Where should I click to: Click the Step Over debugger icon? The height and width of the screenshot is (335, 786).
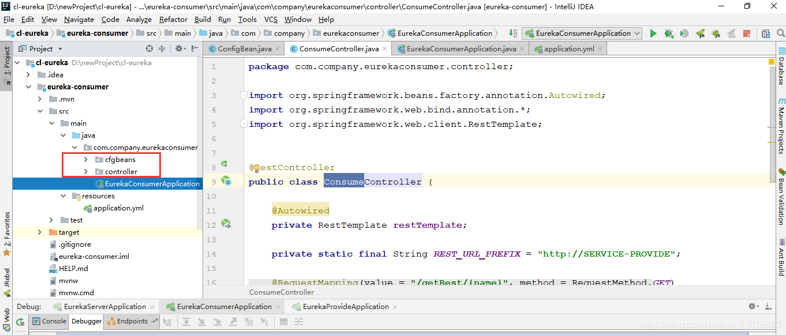[186, 322]
